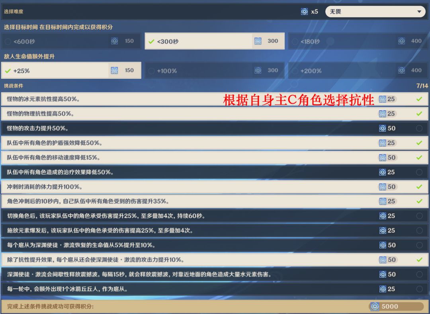Image resolution: width=430 pixels, height=314 pixels.
Task: Select the 施放元素爆发后 damage condition row
Action: pyautogui.click(x=215, y=230)
